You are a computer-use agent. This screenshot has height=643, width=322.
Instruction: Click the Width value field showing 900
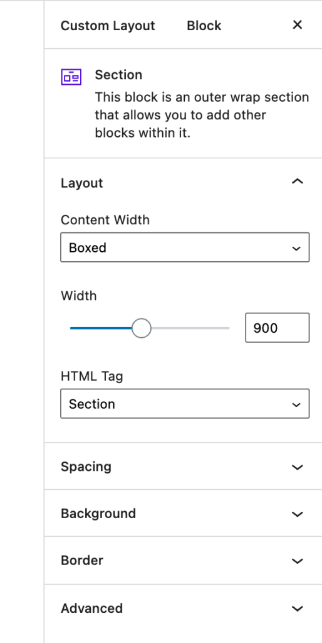click(x=278, y=328)
